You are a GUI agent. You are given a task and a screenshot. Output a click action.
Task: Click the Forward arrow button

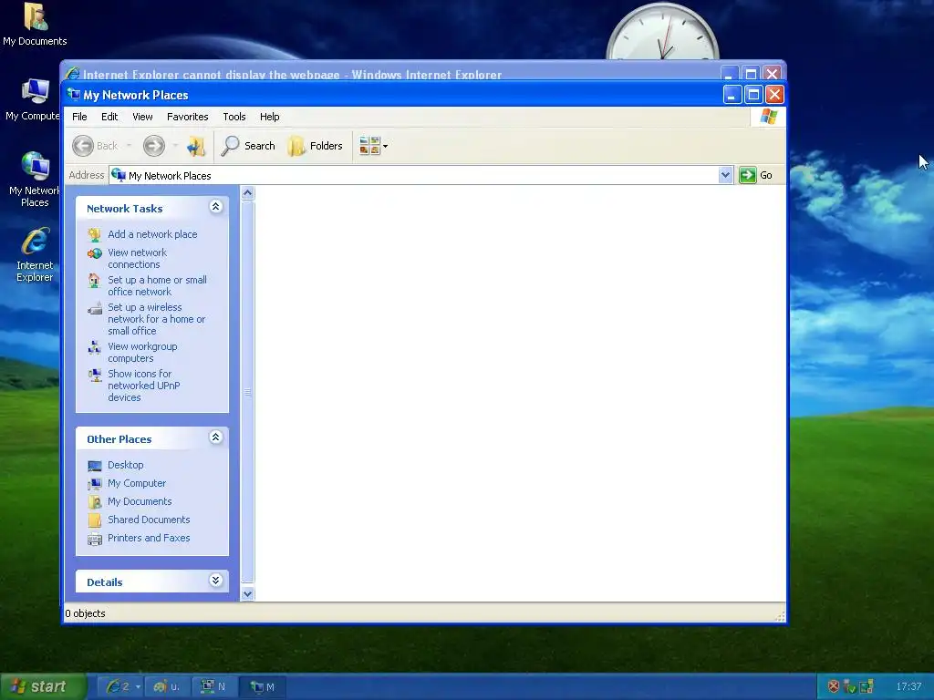click(x=153, y=146)
